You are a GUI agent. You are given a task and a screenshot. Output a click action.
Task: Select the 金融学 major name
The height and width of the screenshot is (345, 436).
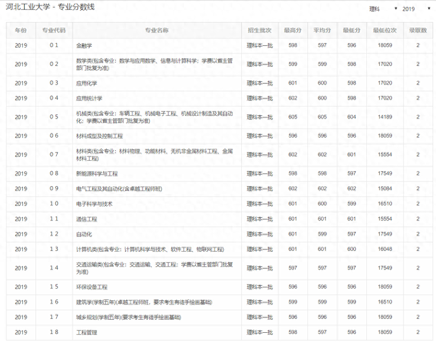pyautogui.click(x=84, y=45)
